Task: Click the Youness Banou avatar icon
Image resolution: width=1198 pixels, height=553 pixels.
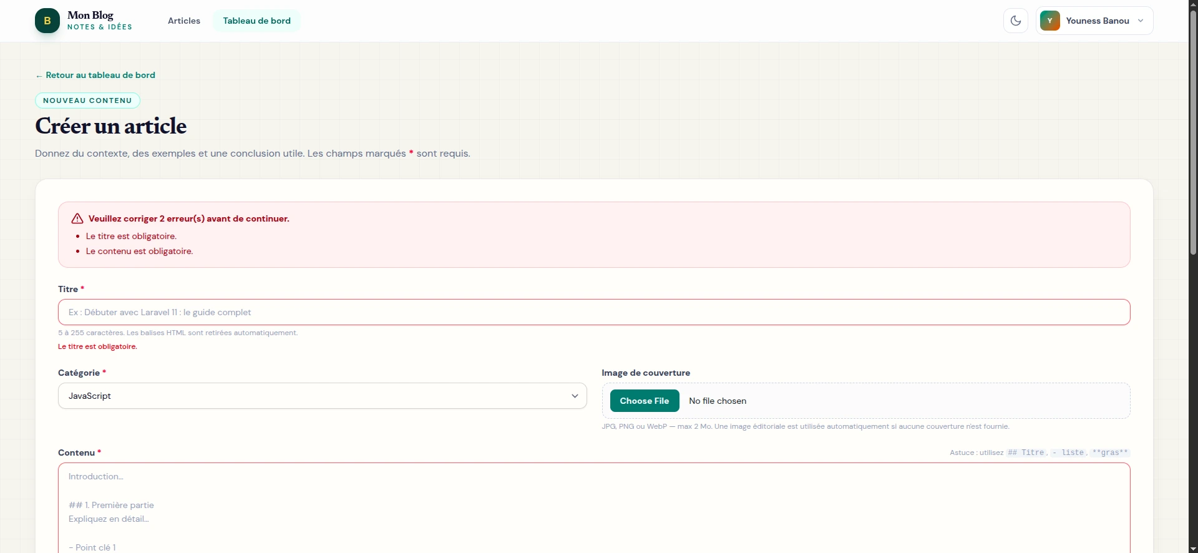Action: [1050, 21]
